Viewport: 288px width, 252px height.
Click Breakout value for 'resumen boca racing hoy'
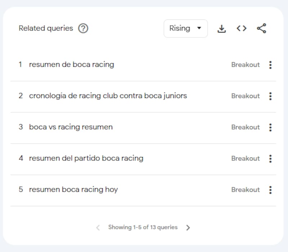click(x=246, y=190)
